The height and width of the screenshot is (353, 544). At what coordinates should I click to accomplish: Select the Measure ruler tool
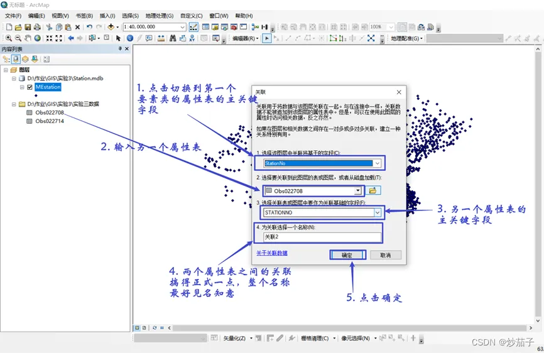pos(161,38)
